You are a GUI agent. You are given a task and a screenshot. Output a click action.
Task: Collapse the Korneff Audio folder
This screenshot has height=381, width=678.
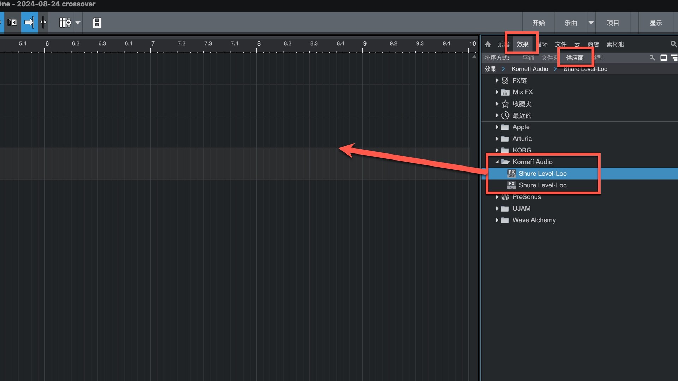click(x=497, y=162)
